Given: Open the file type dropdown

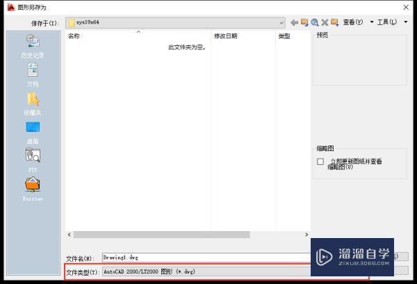Looking at the screenshot, I should click(x=206, y=271).
